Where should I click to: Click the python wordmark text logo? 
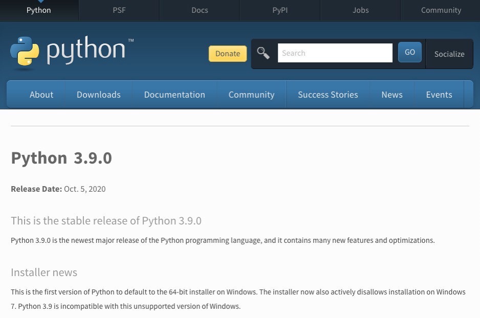[87, 51]
